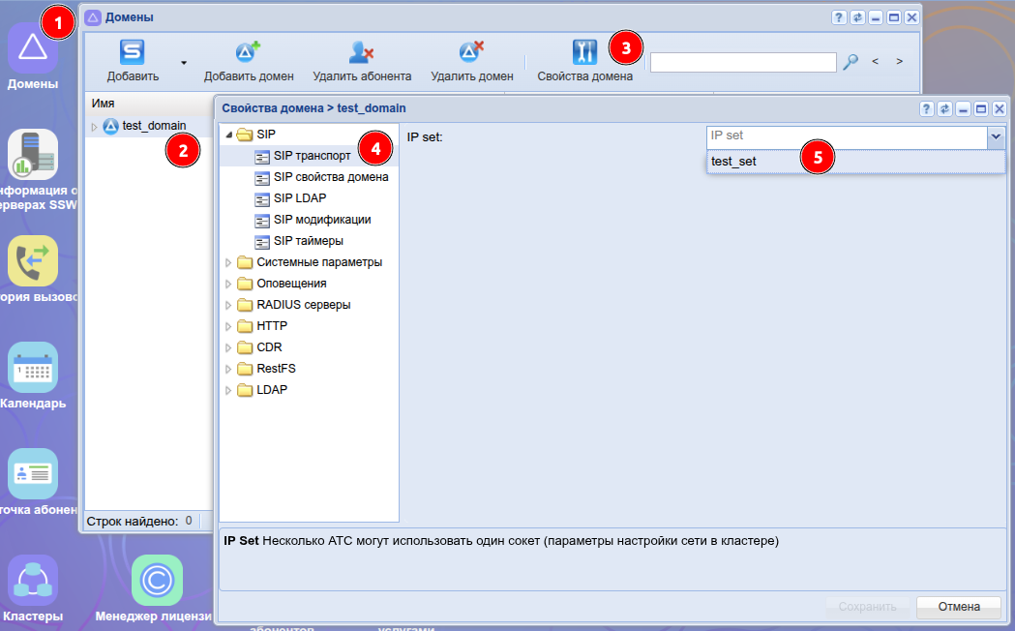
Task: Open the Домены desktop icon
Action: [x=32, y=48]
